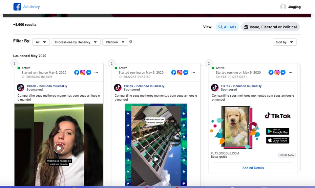Click the info icon next to Platform
This screenshot has width=315, height=188.
131,42
